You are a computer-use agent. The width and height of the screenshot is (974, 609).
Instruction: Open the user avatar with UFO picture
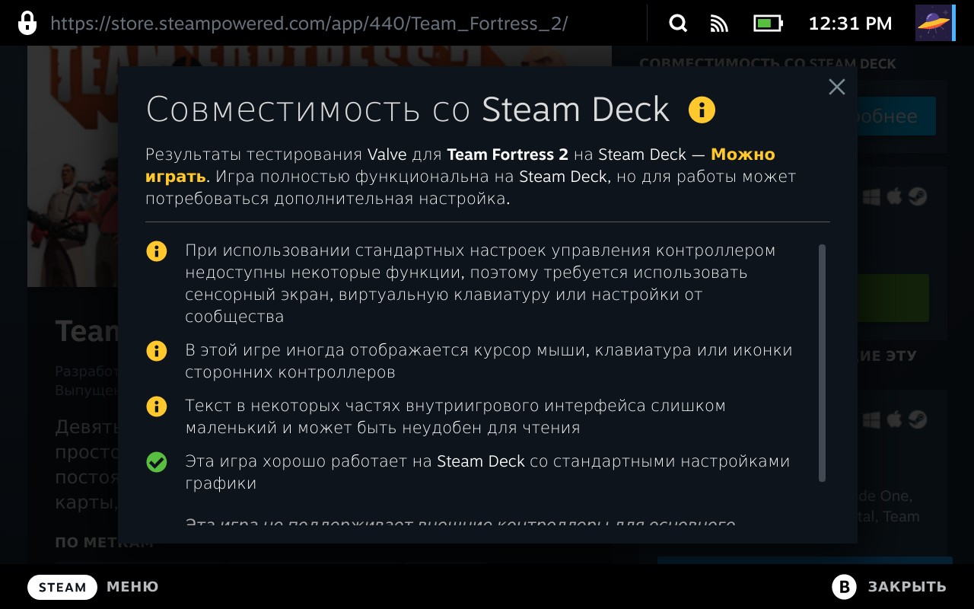934,23
